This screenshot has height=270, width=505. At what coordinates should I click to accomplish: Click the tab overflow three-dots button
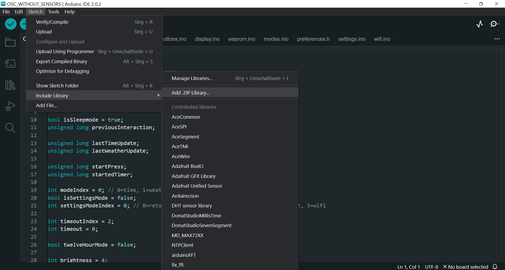pyautogui.click(x=497, y=39)
